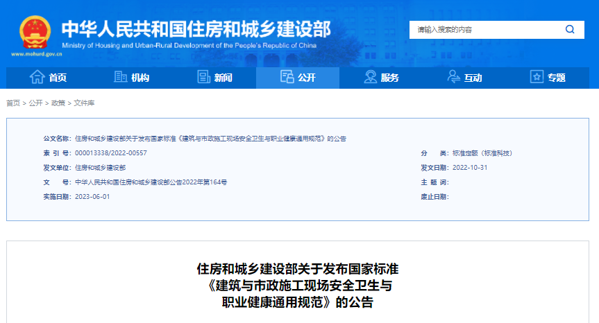599x323 pixels.
Task: Click the document icon beside 公开
Action: [287, 77]
